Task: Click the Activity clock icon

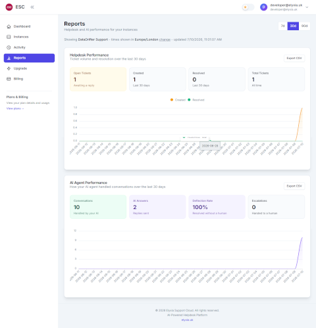Action: 9,47
